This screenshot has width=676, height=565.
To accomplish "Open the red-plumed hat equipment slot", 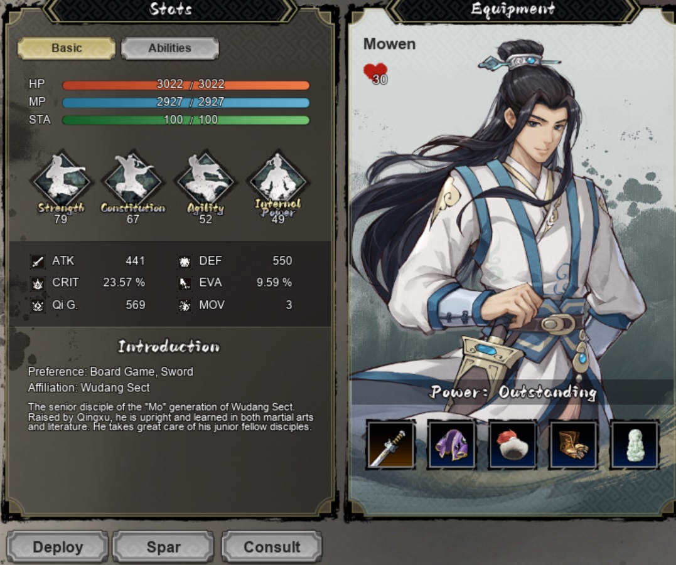I will tap(512, 445).
